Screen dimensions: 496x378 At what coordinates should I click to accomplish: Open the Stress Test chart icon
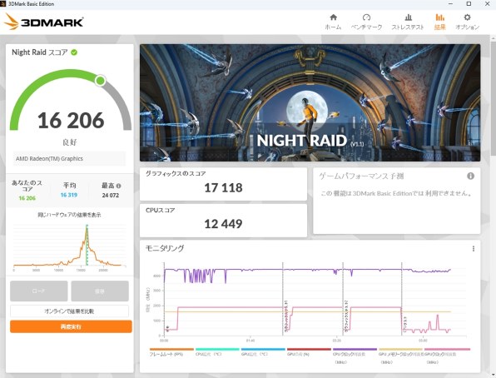coord(409,17)
